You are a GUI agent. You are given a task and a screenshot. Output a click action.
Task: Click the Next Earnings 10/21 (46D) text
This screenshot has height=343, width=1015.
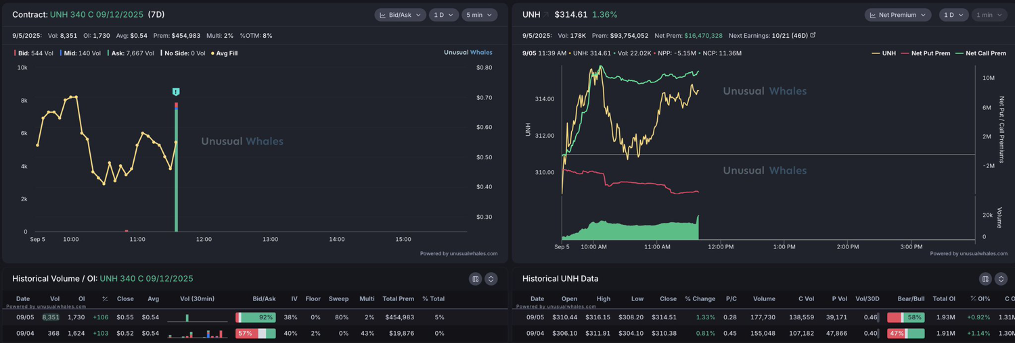coord(768,35)
